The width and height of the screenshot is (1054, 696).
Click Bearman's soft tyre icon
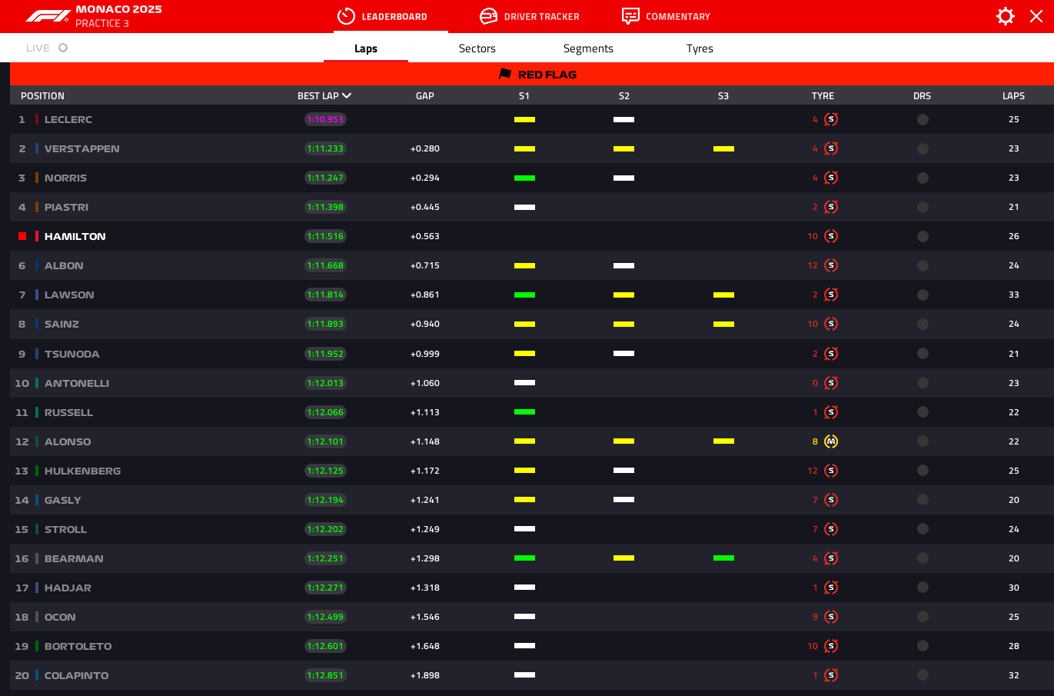point(831,558)
